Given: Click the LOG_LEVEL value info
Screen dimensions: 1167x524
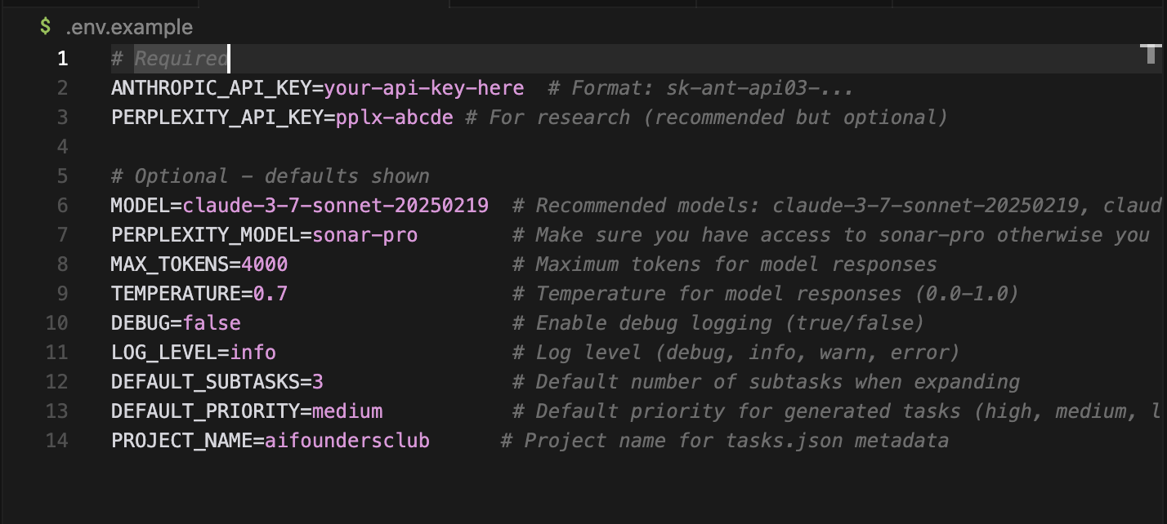Looking at the screenshot, I should coord(253,353).
